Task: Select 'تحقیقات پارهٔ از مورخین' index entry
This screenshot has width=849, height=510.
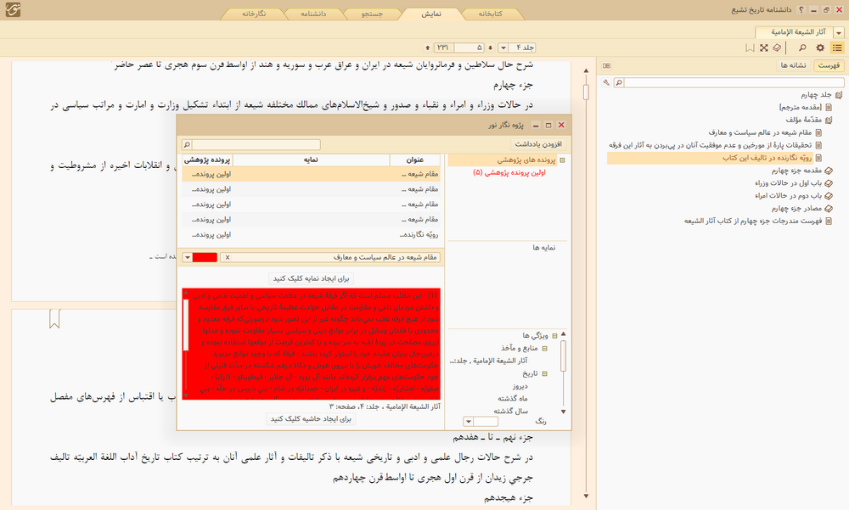Action: point(710,145)
